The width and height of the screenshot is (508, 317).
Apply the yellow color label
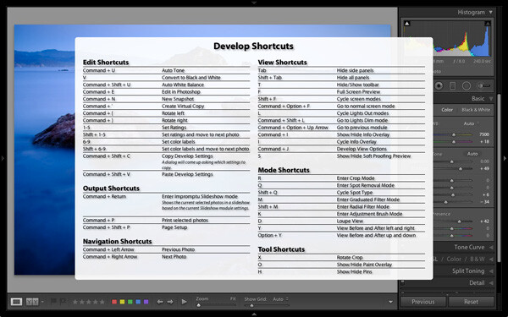[x=122, y=302]
